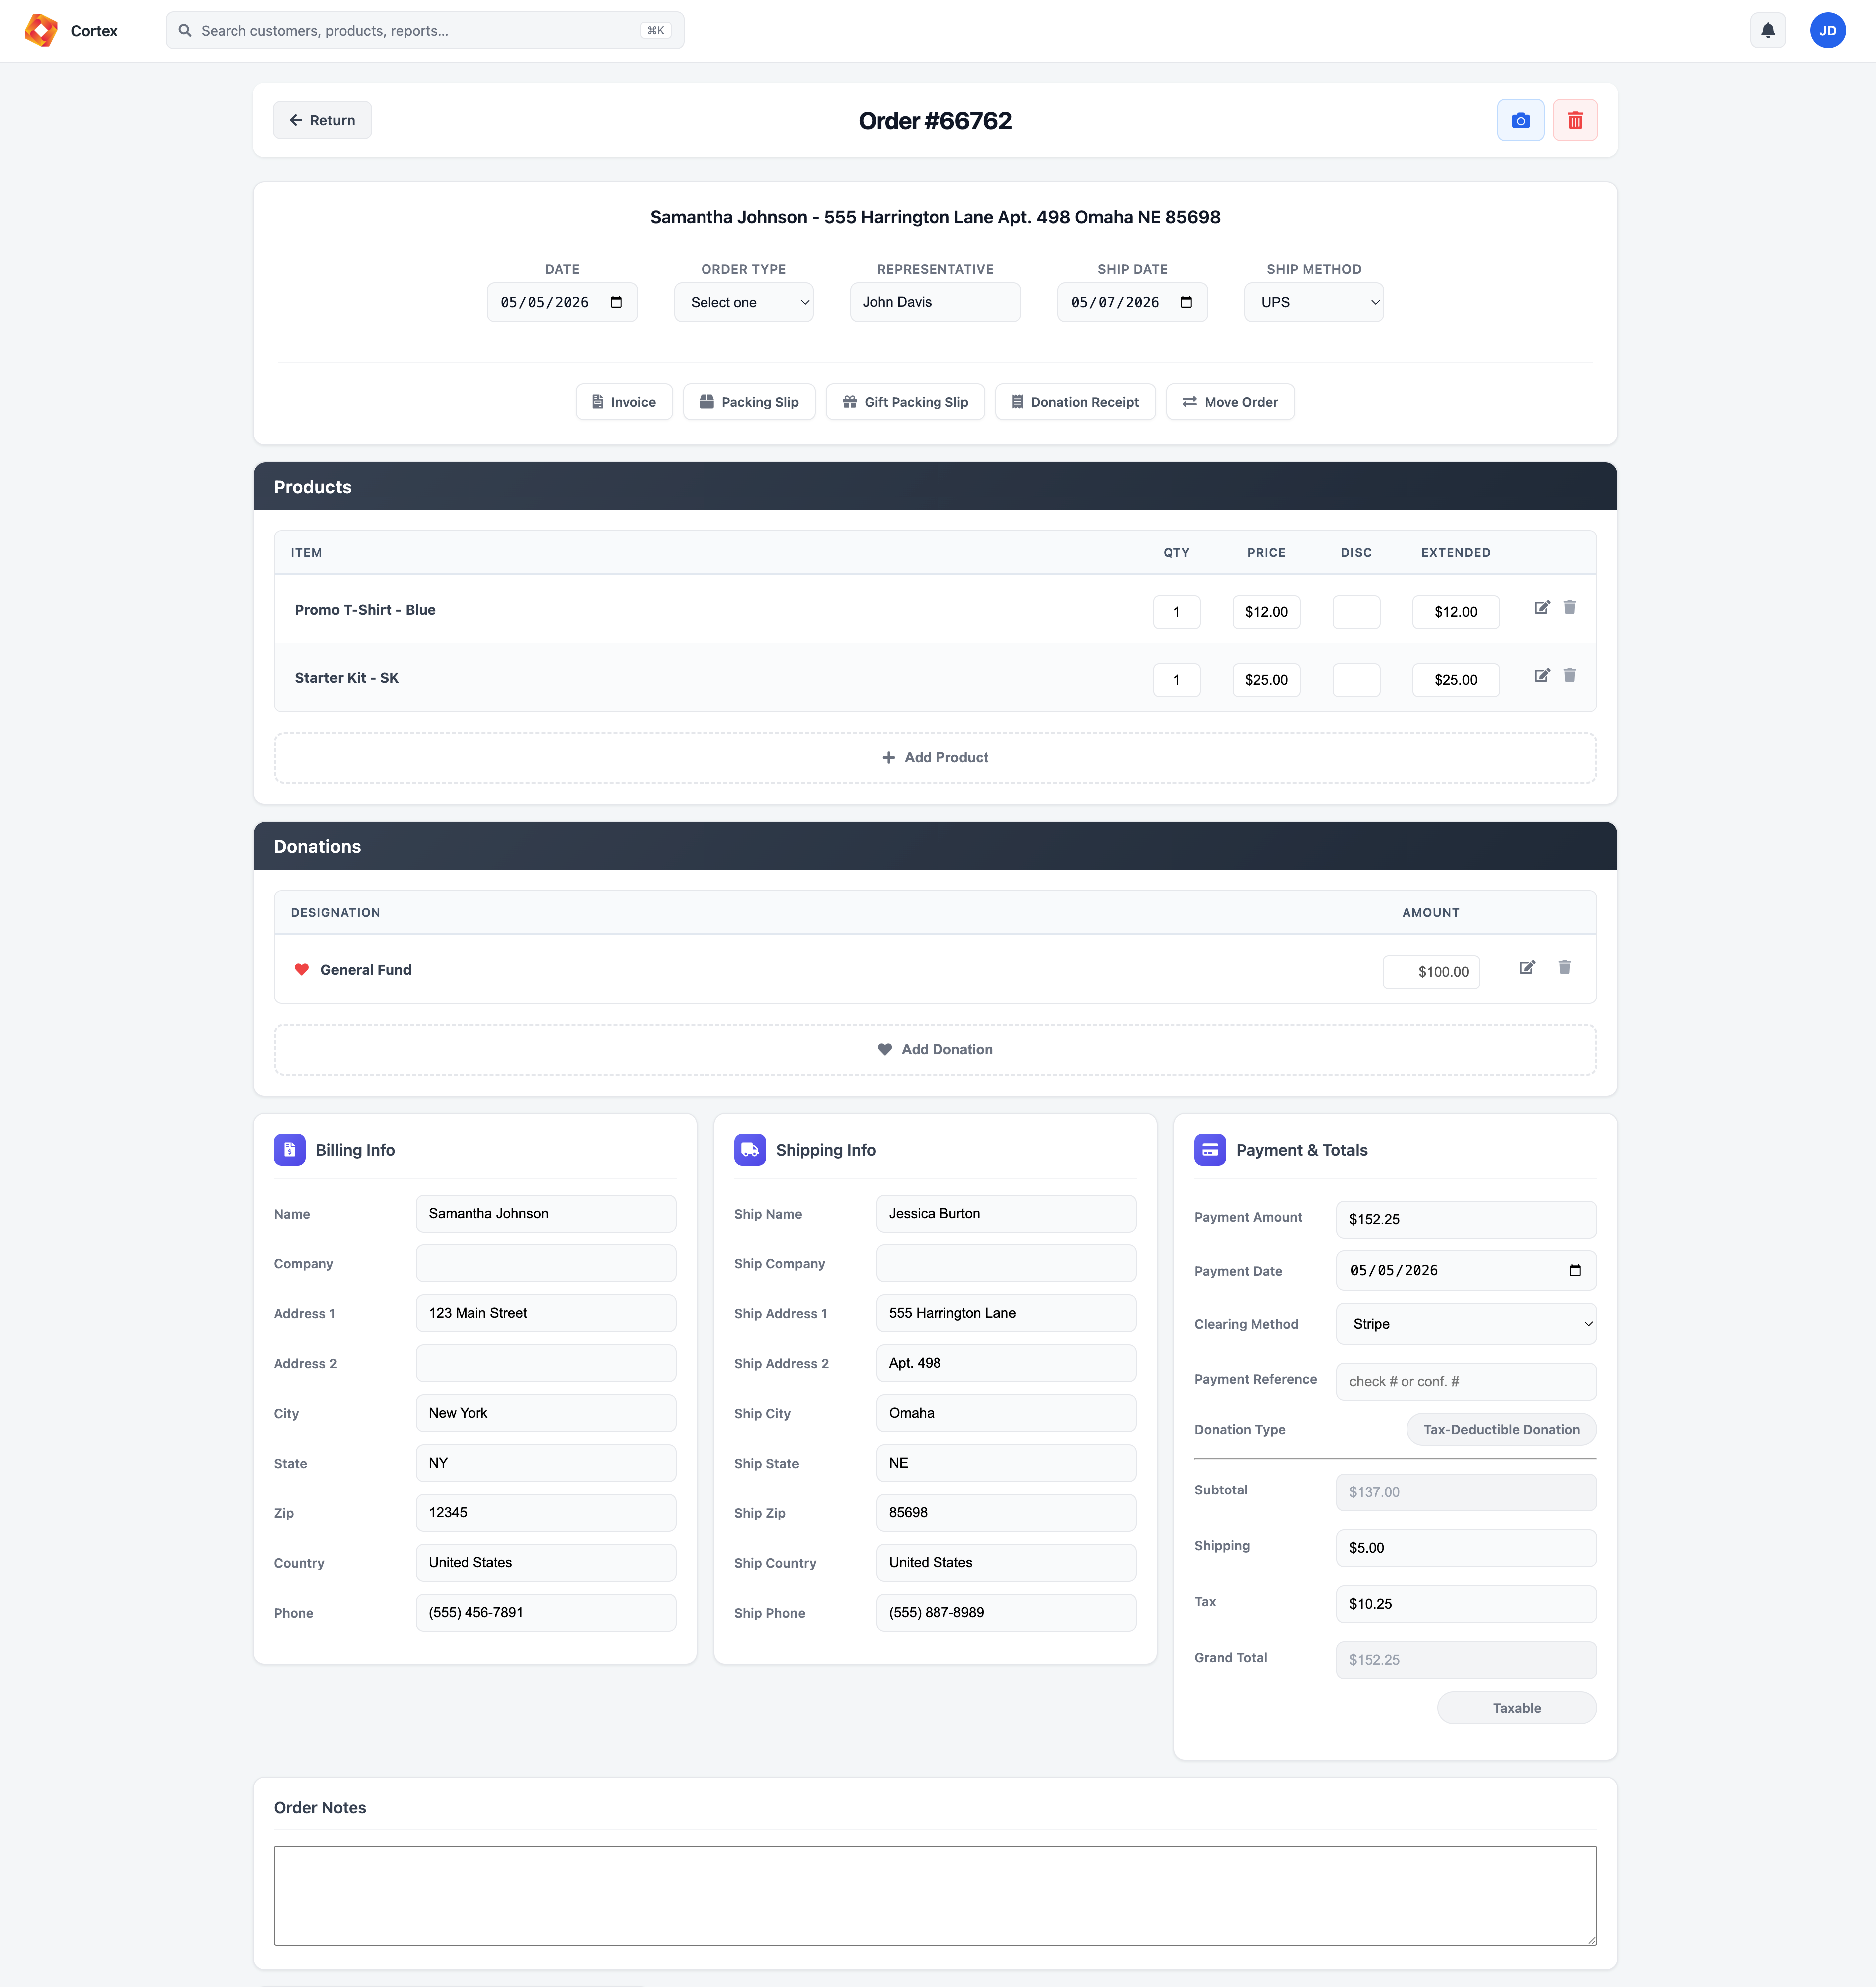This screenshot has width=1876, height=1987.
Task: Open the Date calendar picker icon
Action: [616, 303]
